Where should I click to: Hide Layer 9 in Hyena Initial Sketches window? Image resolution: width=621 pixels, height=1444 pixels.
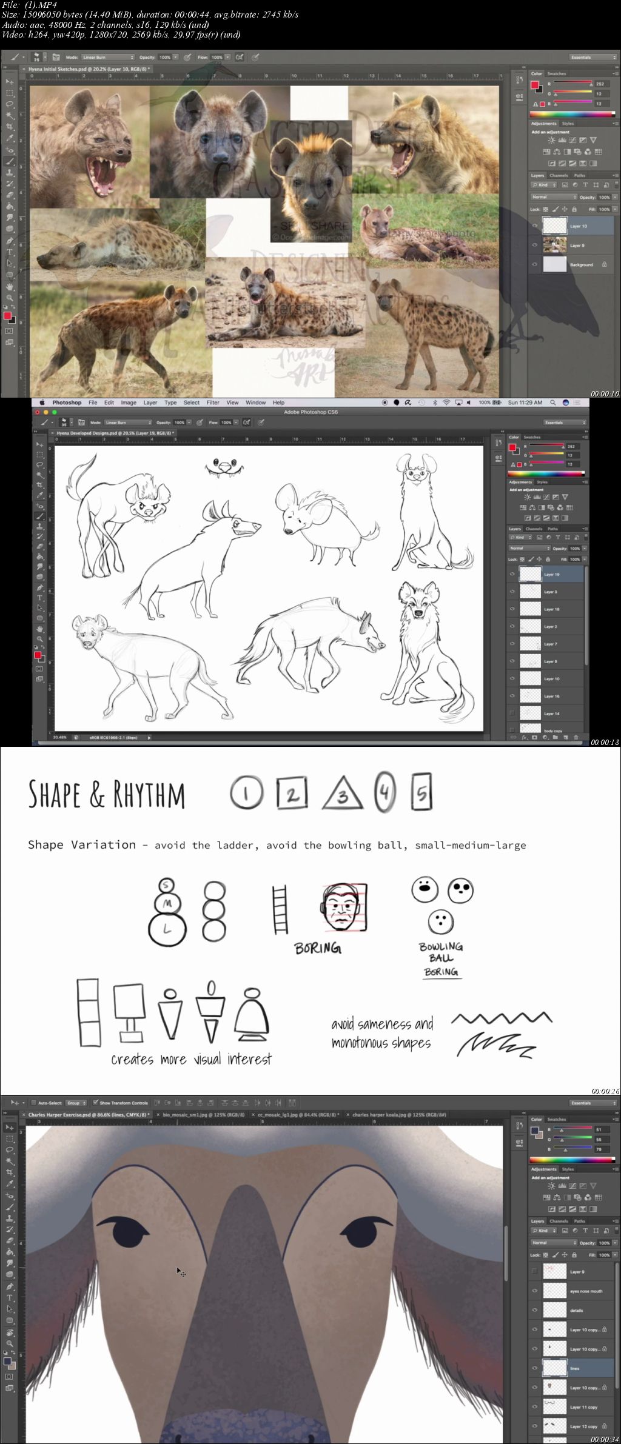(534, 246)
